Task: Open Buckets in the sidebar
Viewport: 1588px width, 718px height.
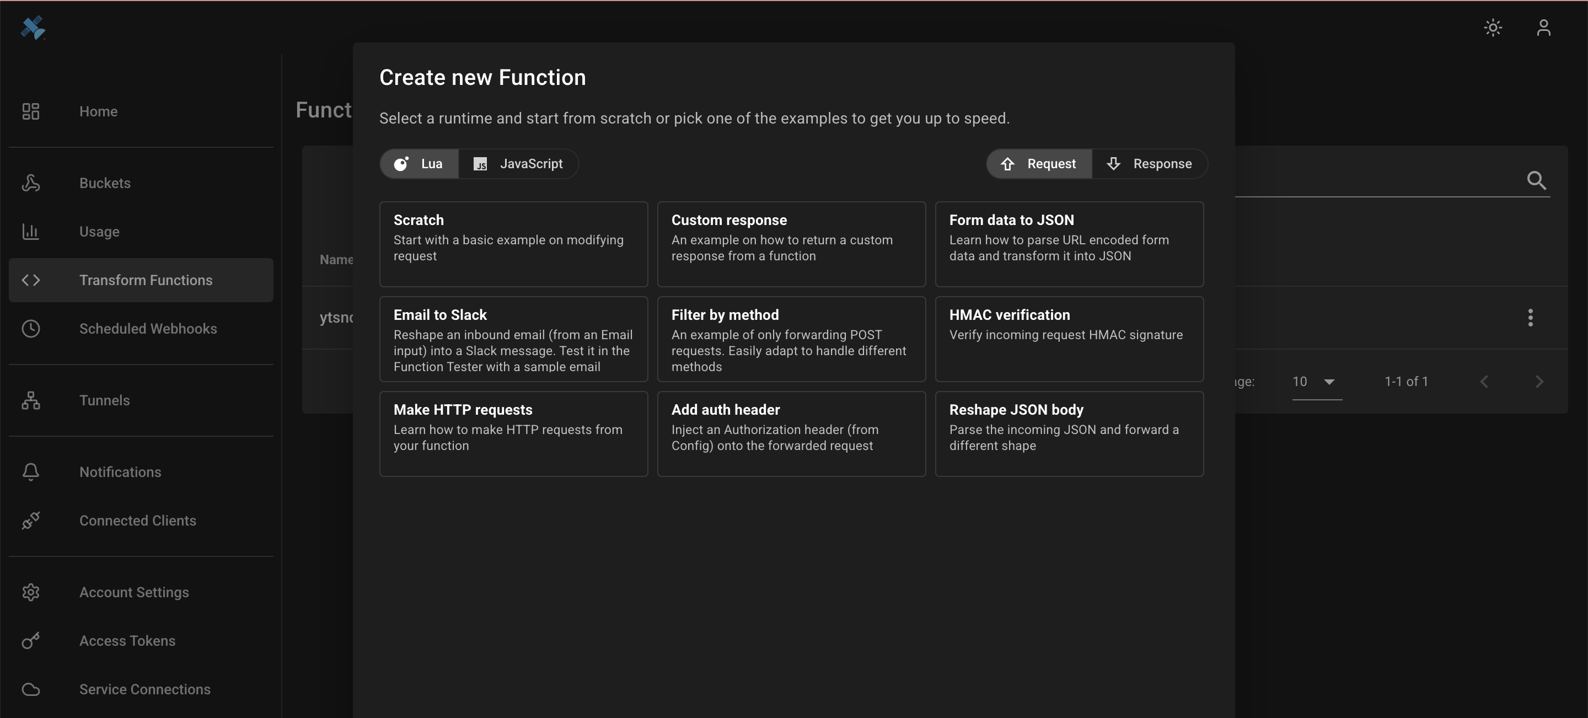Action: 141,183
